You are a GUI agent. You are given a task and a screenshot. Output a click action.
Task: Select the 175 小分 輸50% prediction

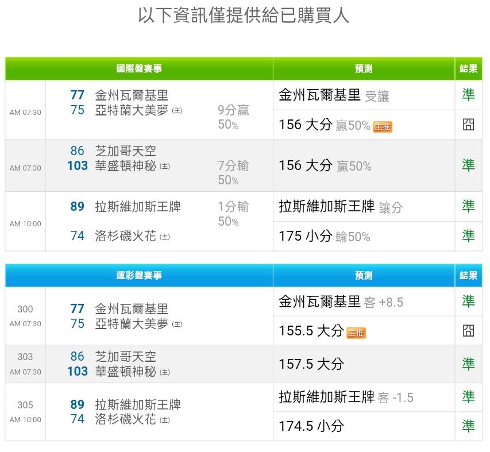click(x=325, y=236)
